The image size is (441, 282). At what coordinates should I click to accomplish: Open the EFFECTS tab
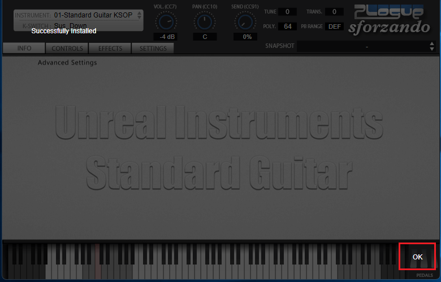point(110,49)
